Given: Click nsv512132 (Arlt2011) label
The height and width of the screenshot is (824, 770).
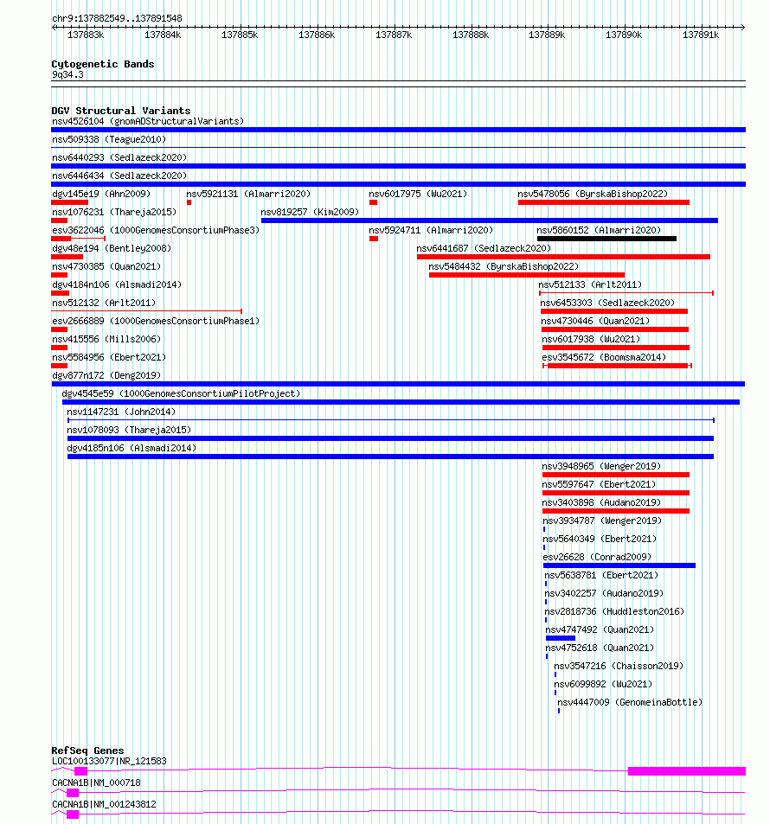Looking at the screenshot, I should coord(104,303).
